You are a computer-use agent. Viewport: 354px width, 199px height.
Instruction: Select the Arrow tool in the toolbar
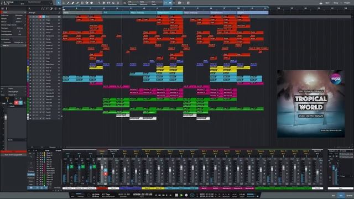pyautogui.click(x=59, y=3)
